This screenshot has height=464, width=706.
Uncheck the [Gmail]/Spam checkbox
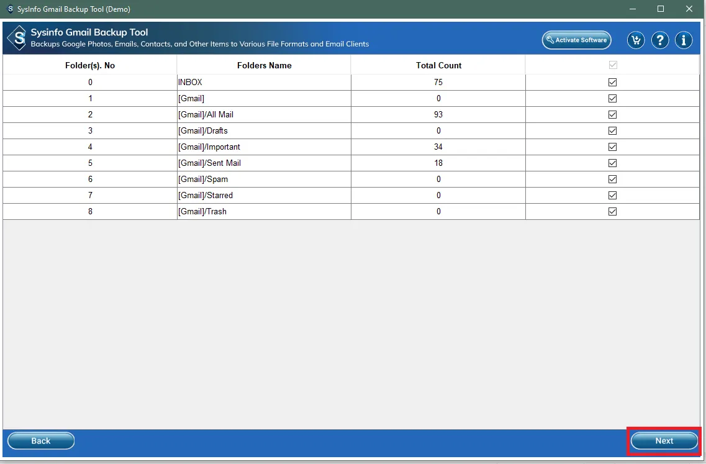(x=612, y=180)
